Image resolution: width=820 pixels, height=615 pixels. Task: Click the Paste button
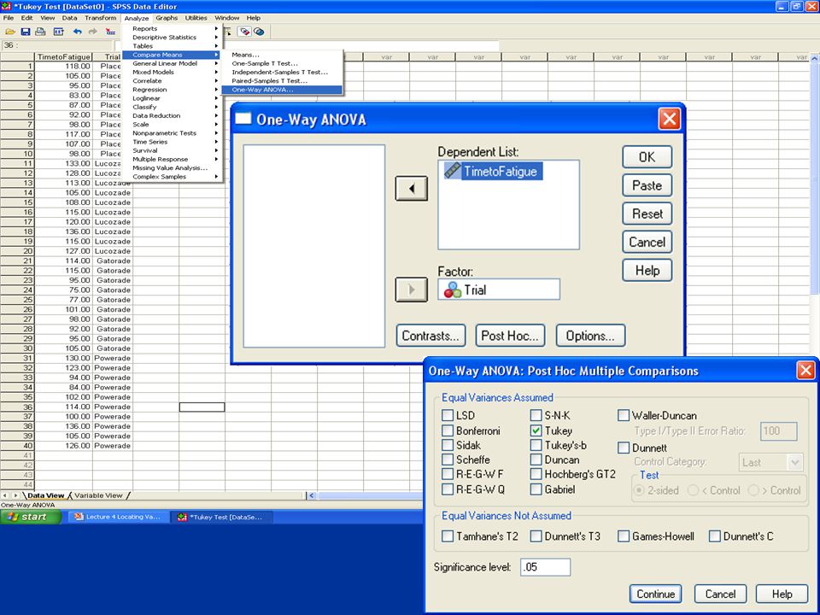tap(647, 185)
